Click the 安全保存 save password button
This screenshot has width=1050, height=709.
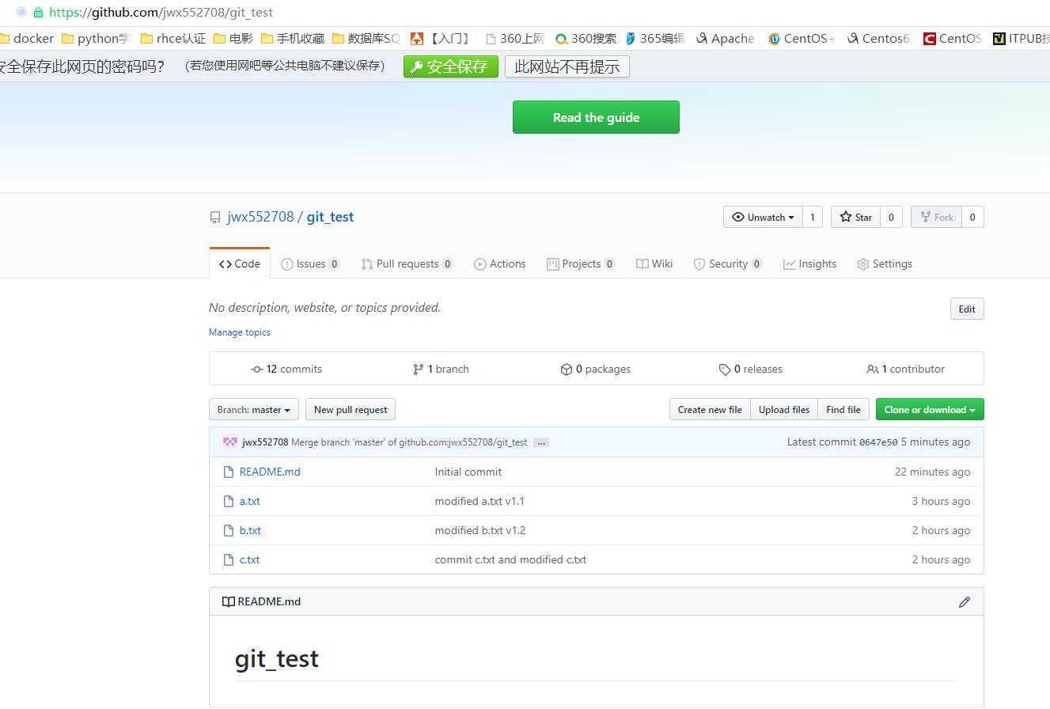tap(451, 66)
